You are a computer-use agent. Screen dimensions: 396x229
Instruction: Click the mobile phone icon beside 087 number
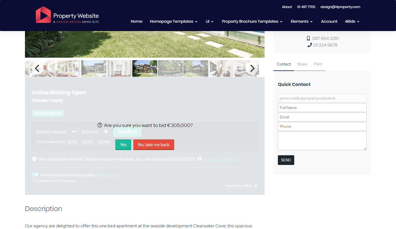308,39
